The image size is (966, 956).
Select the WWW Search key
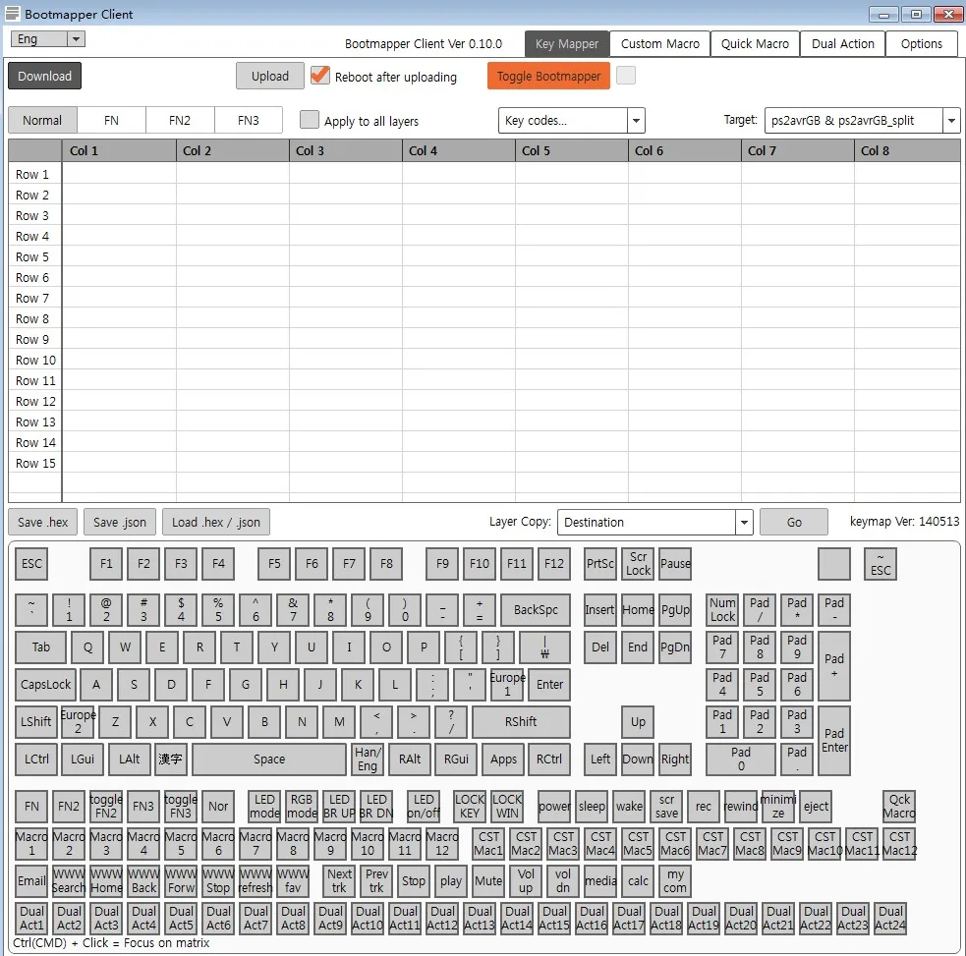click(69, 881)
